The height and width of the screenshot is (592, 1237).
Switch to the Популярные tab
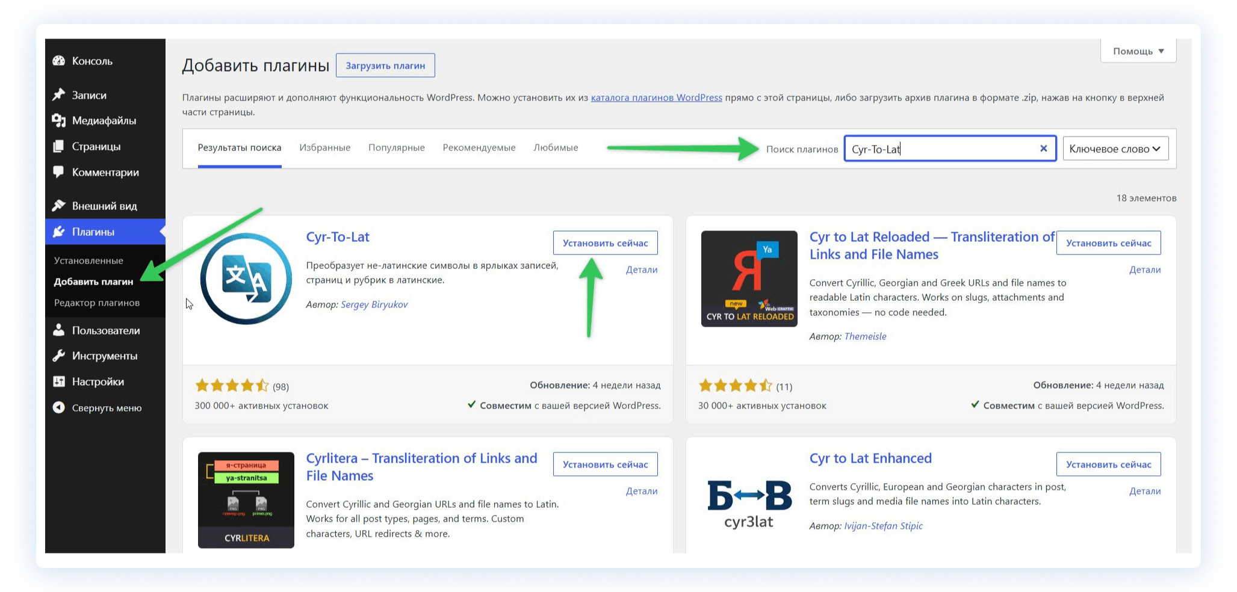click(397, 148)
